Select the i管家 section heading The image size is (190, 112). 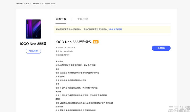(x=58, y=99)
